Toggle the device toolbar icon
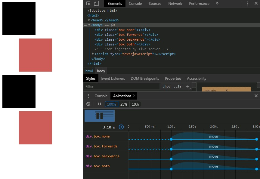This screenshot has width=260, height=179. pos(96,4)
